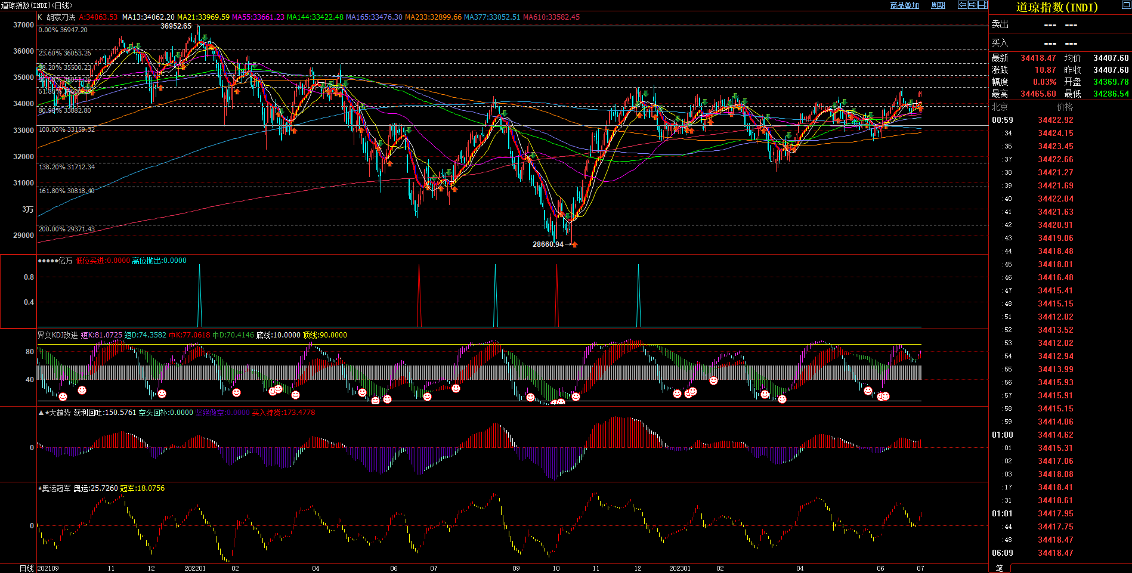Select the 笔 tick tab
The image size is (1132, 573).
1000,568
